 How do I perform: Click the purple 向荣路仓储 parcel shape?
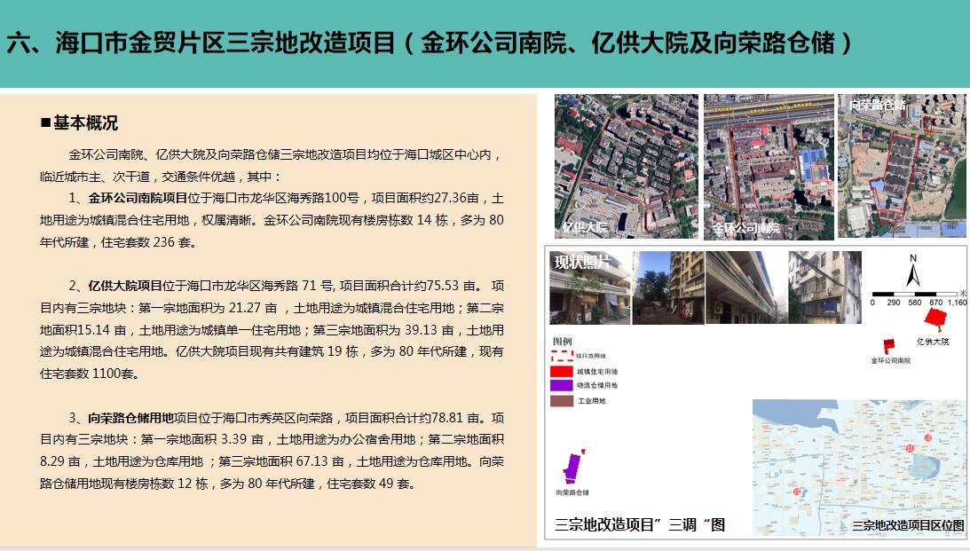click(x=574, y=465)
